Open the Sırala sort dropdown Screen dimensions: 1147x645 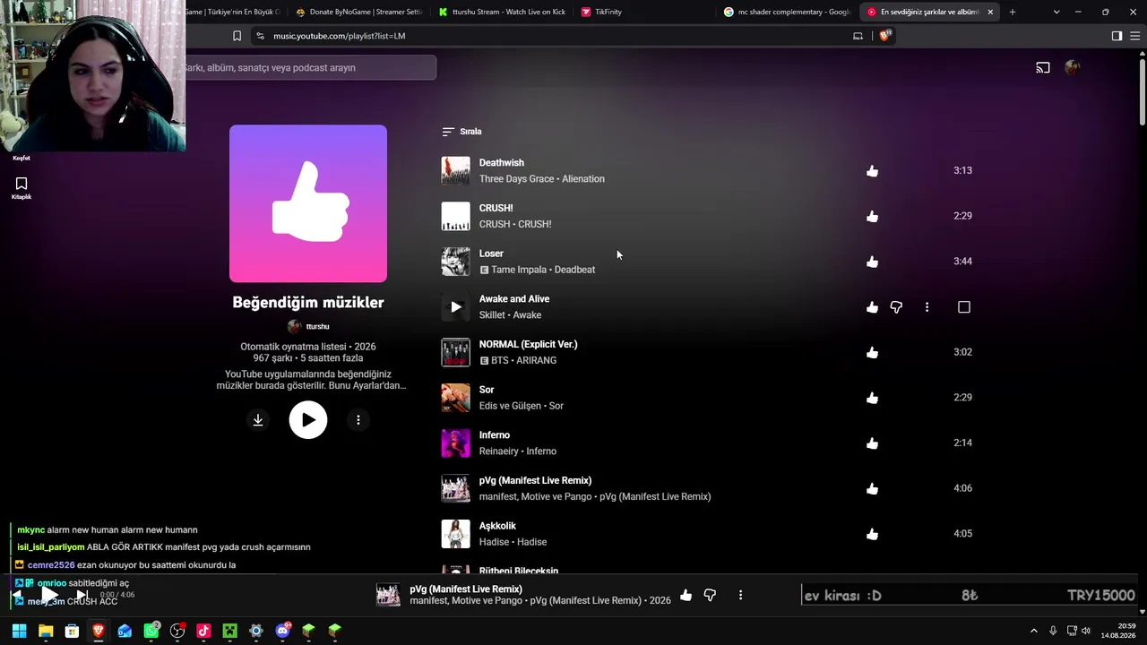[x=461, y=132]
